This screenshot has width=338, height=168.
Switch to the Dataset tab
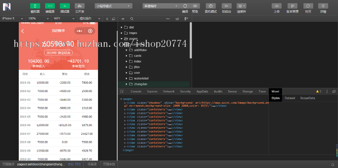click(290, 98)
